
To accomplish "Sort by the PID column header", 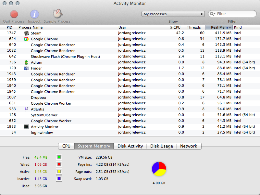I will [8, 27].
